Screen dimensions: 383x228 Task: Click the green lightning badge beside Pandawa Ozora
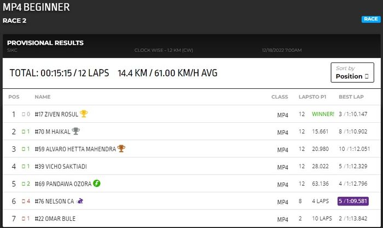click(x=97, y=184)
